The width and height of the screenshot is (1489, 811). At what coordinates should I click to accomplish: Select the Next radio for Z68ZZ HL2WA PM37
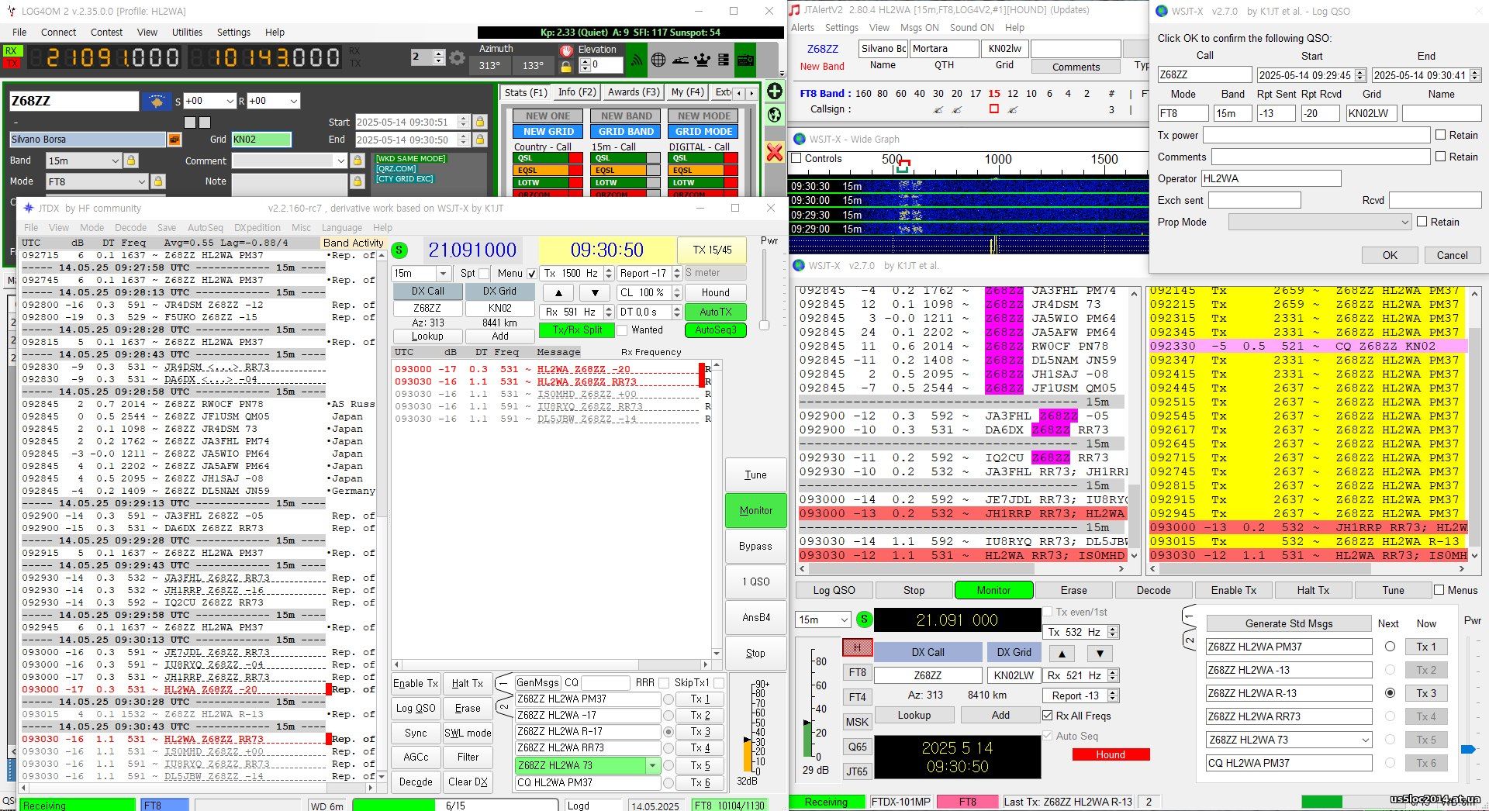pos(1390,647)
